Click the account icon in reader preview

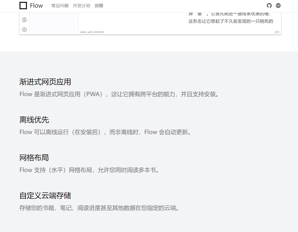point(24,20)
